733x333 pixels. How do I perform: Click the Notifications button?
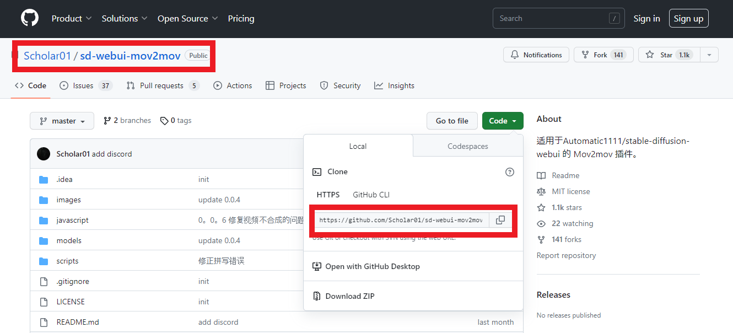point(536,55)
